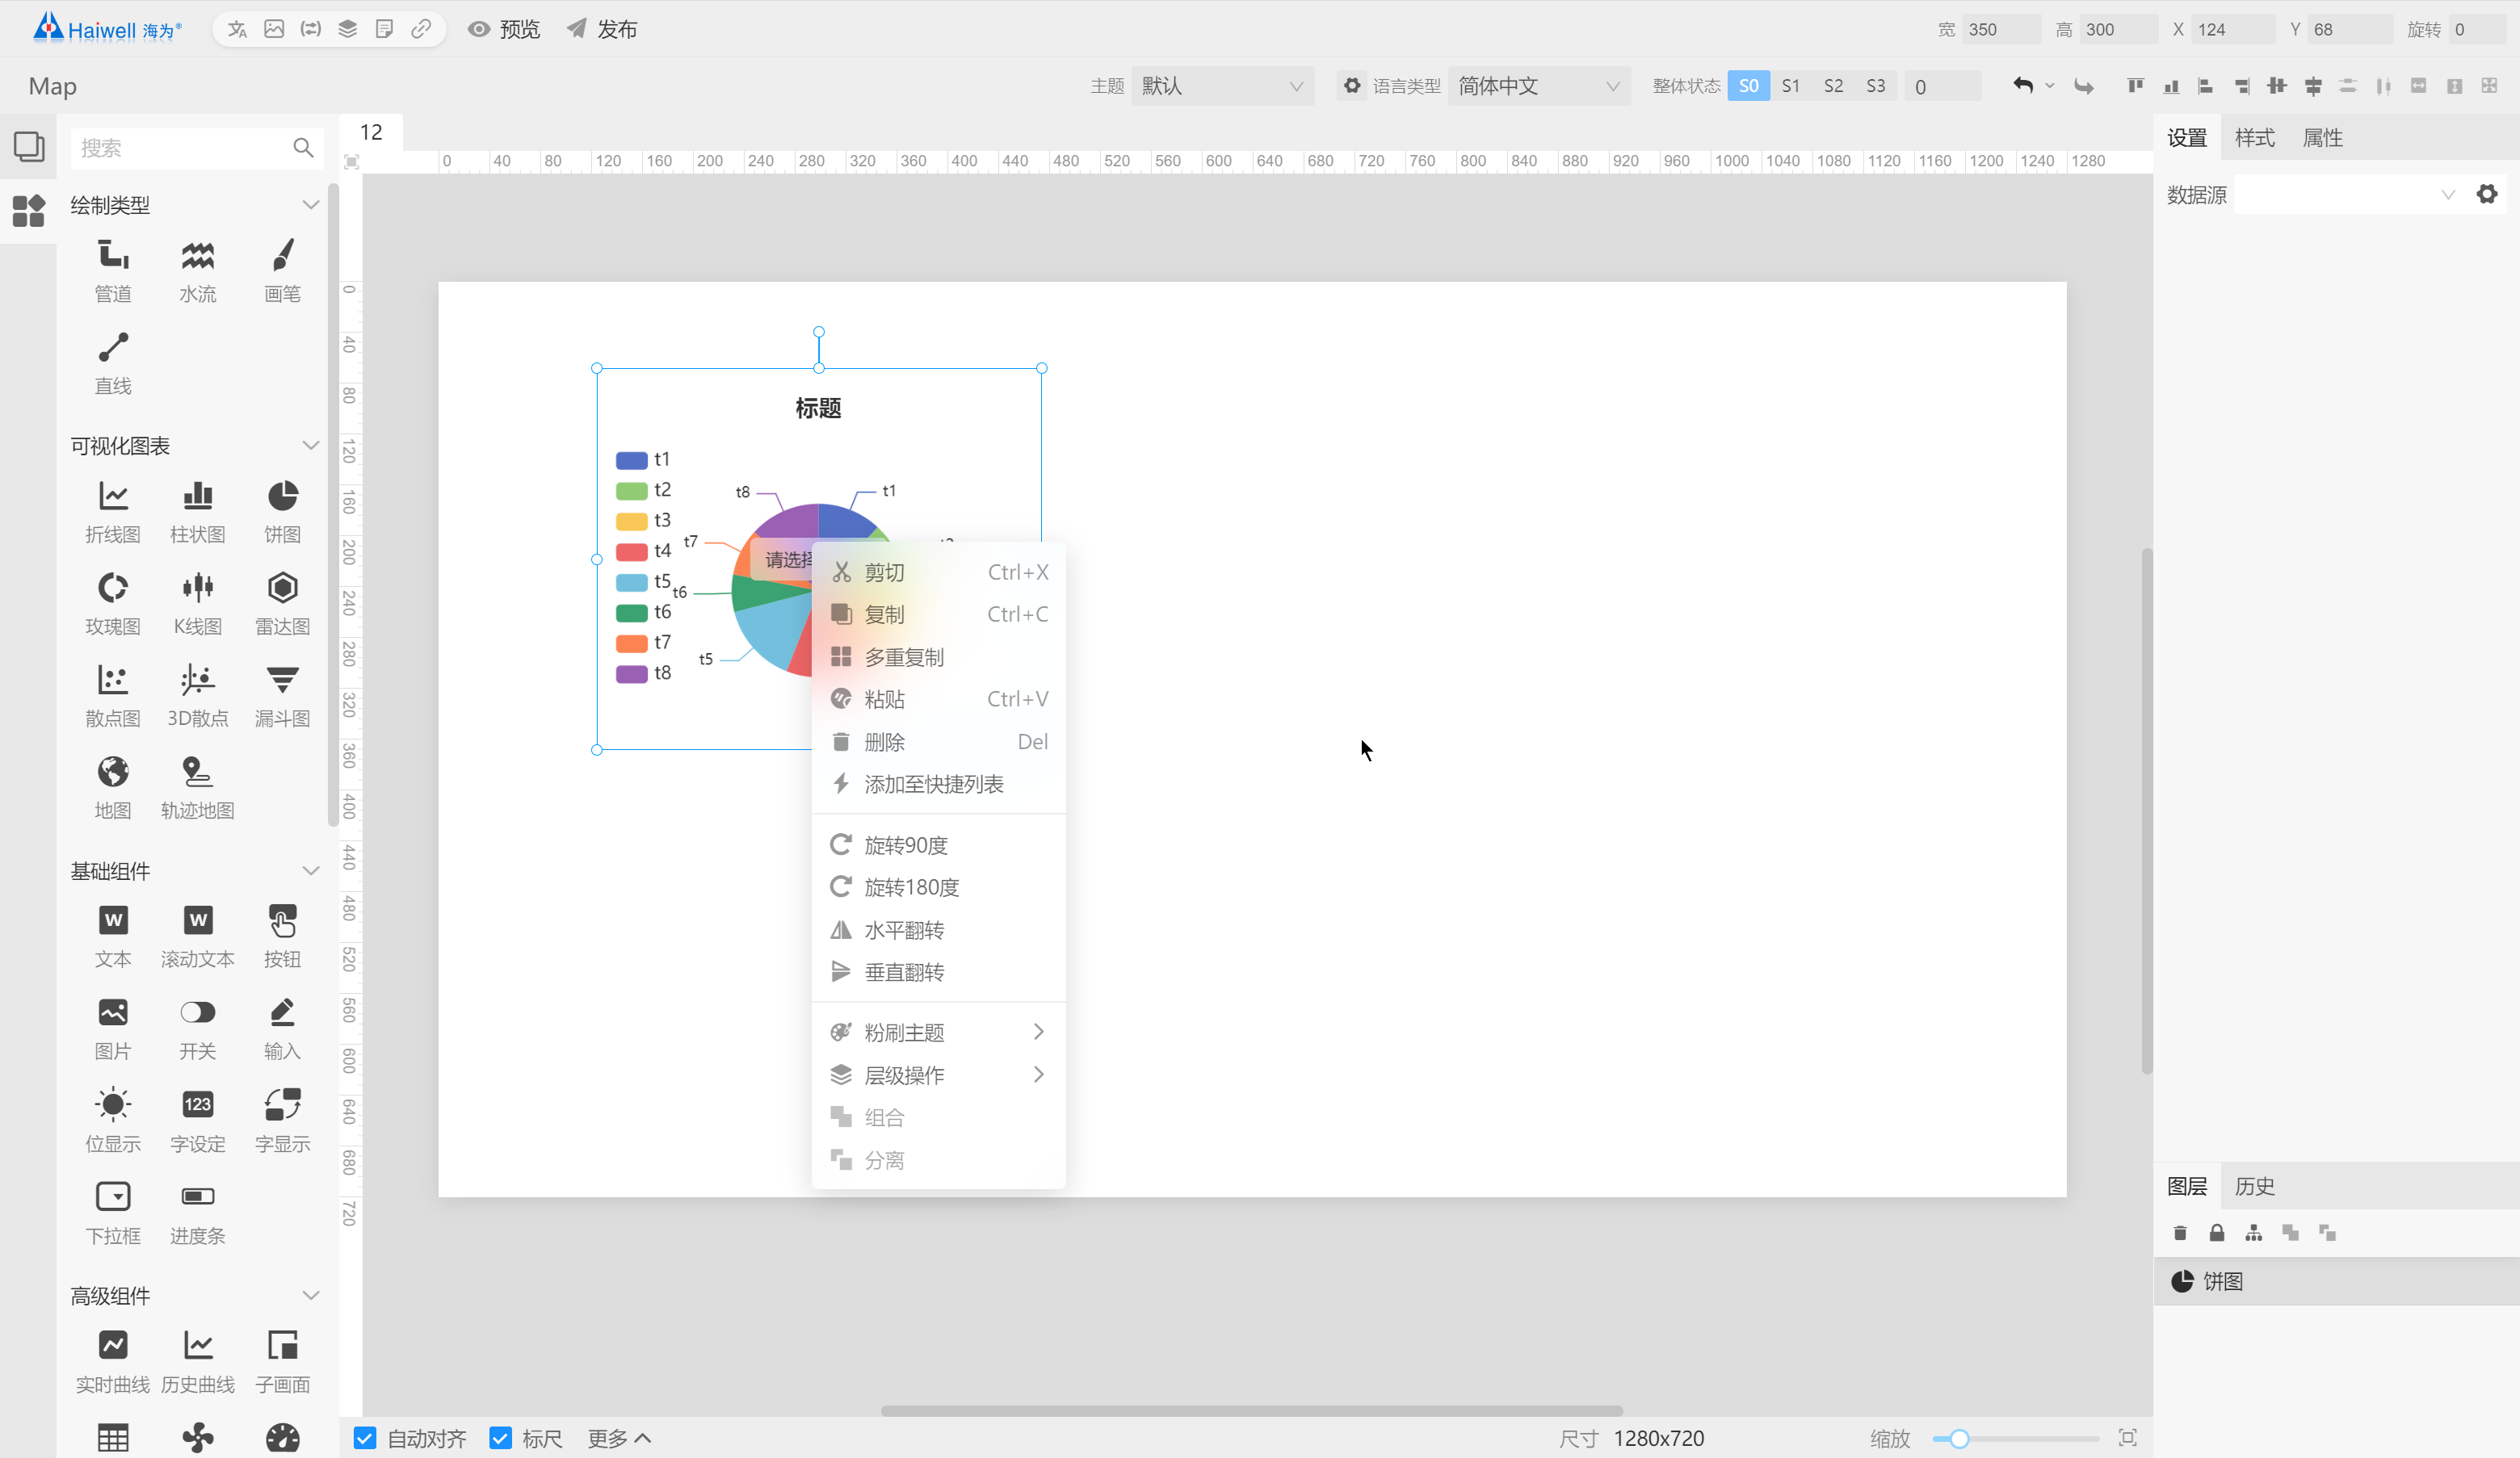The width and height of the screenshot is (2520, 1458).
Task: Insert a 文本 text component
Action: click(113, 936)
